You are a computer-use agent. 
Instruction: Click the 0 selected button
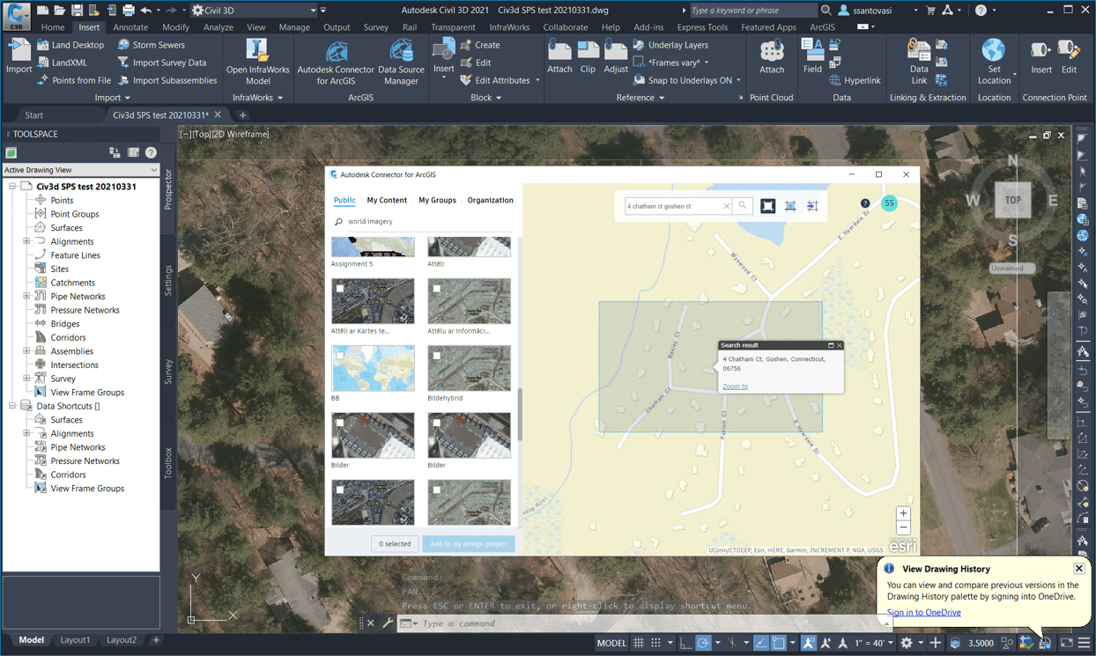pyautogui.click(x=395, y=544)
